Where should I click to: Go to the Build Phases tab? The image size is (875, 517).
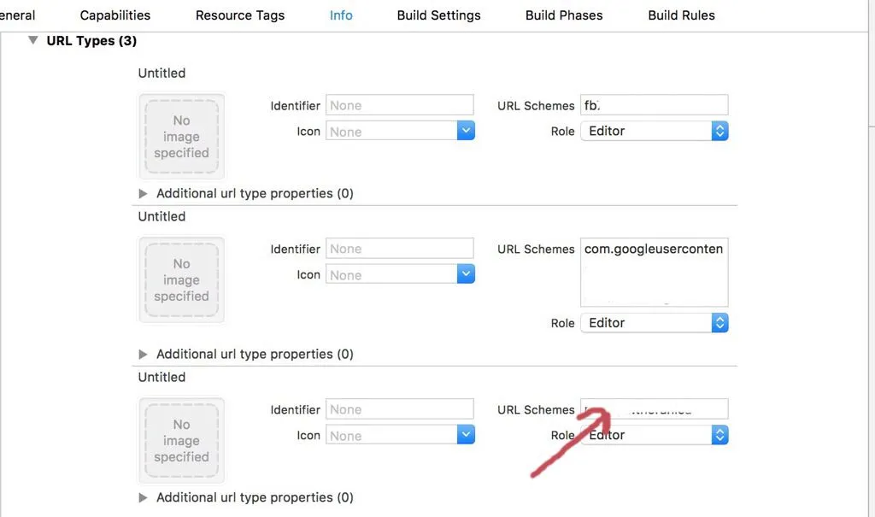click(564, 15)
